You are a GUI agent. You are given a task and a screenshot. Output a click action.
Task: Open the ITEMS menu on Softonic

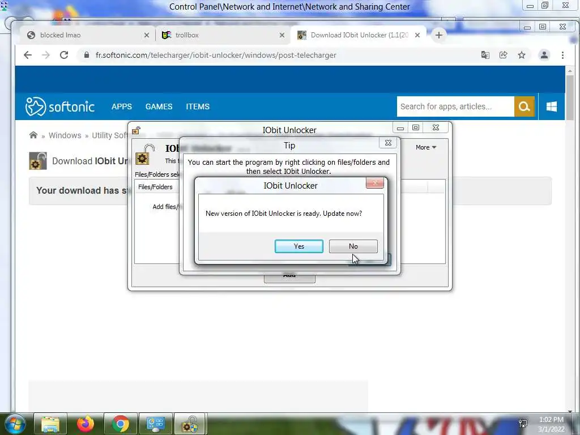click(198, 106)
